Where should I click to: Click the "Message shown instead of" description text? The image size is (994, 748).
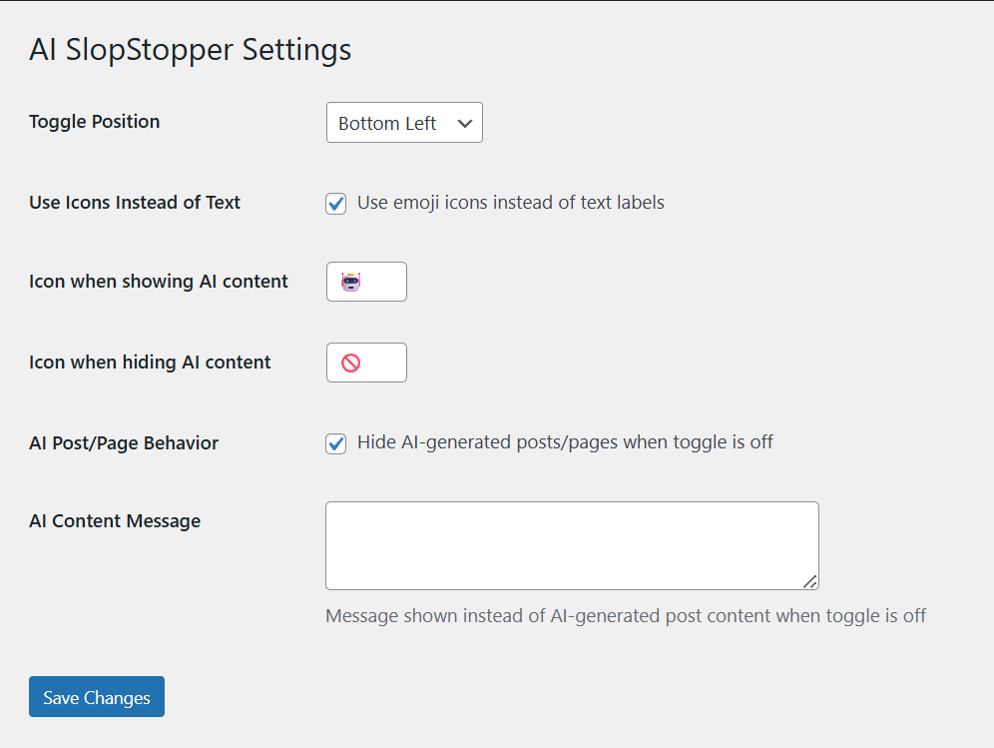(x=625, y=616)
